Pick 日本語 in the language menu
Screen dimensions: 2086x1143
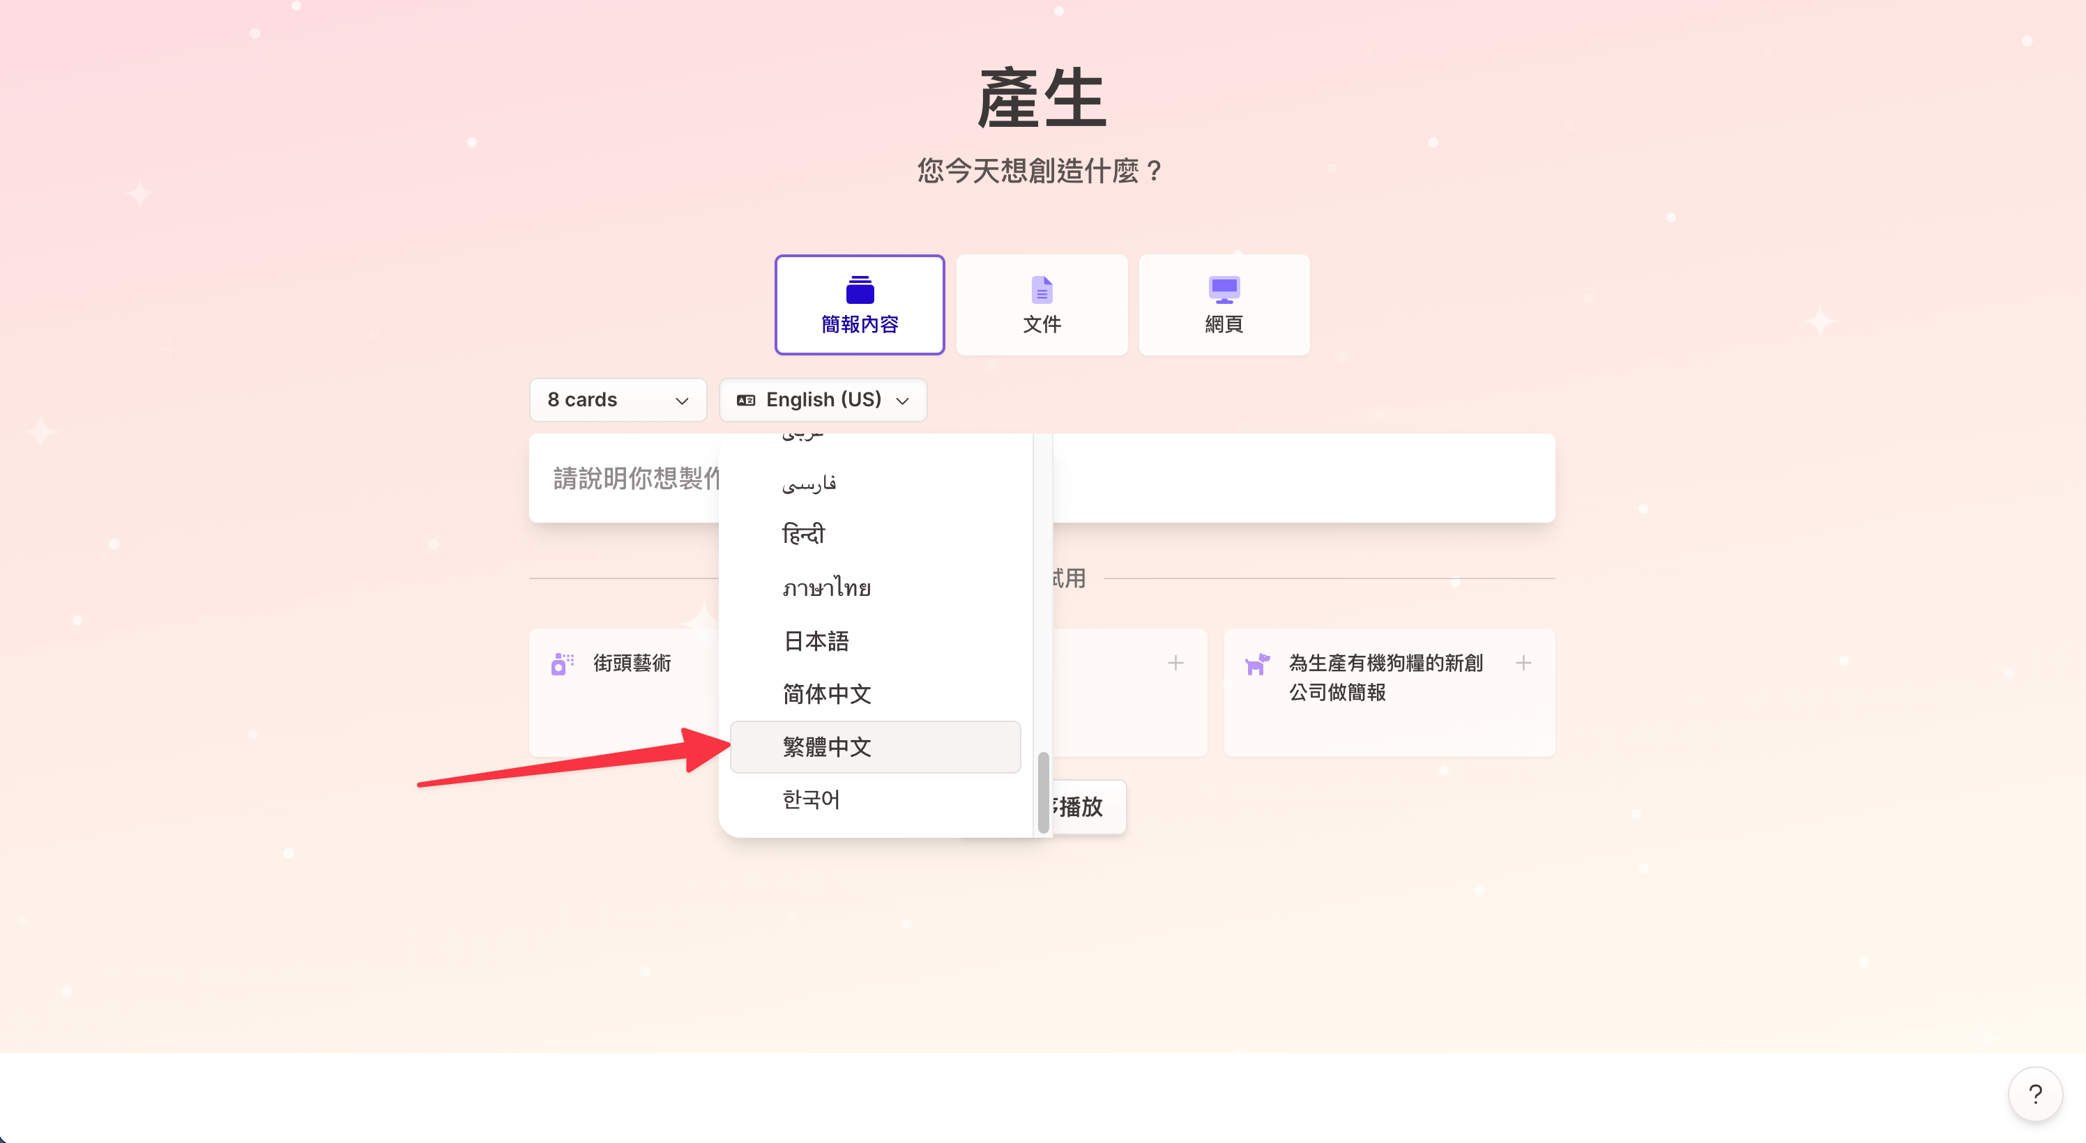pos(816,641)
